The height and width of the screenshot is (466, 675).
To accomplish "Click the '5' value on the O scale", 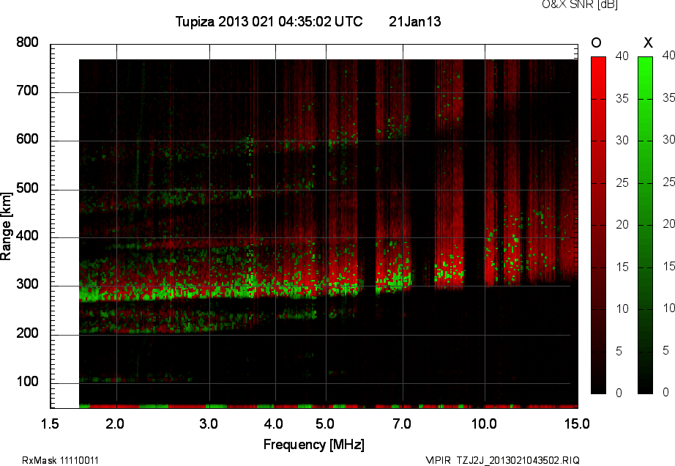I will [619, 352].
